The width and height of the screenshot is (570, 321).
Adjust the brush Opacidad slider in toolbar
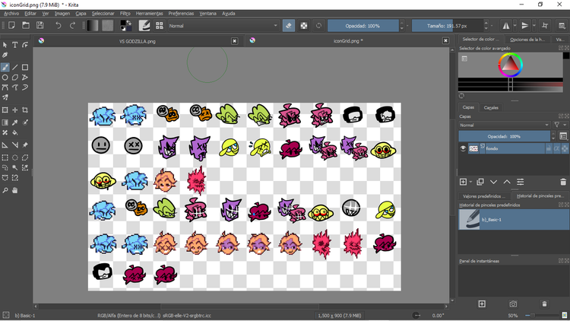pyautogui.click(x=363, y=26)
